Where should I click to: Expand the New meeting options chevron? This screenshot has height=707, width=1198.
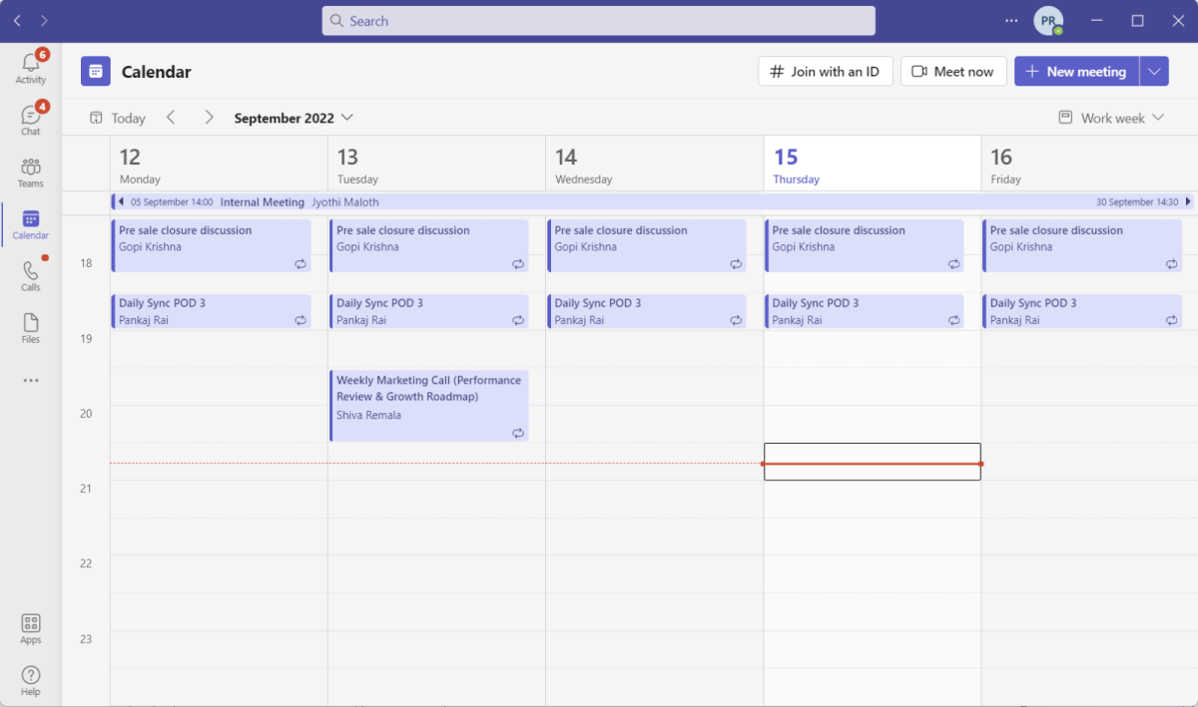coord(1155,71)
